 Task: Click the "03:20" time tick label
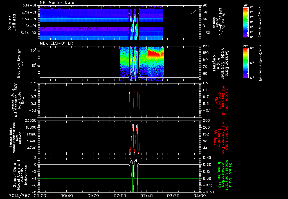(x=173, y=196)
